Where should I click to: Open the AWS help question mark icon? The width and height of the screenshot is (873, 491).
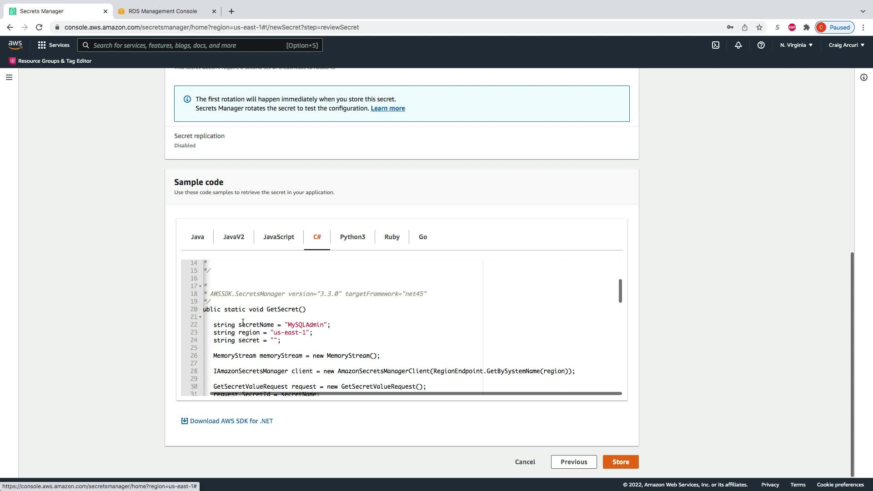pos(761,45)
